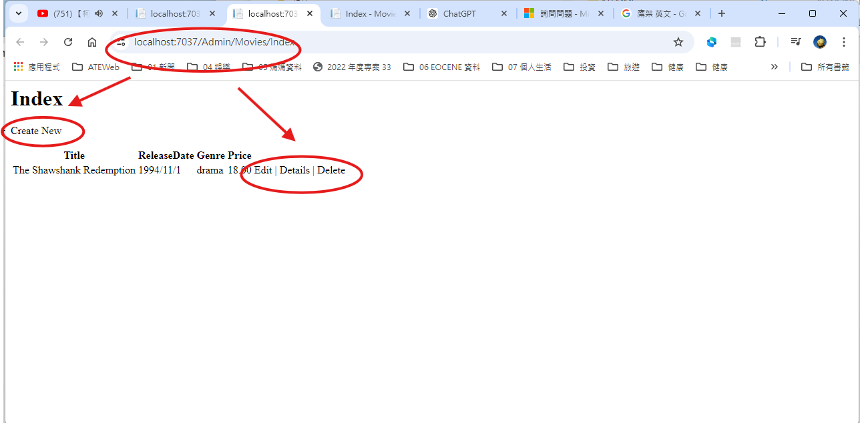Open the ATEWeb bookmark folder
This screenshot has height=423, width=860.
[95, 67]
